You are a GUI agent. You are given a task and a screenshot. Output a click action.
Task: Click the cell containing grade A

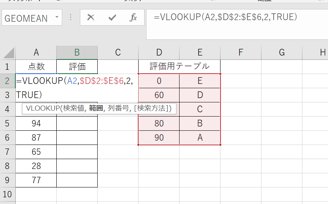[x=200, y=138]
